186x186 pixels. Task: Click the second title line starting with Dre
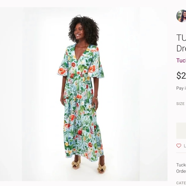181,48
